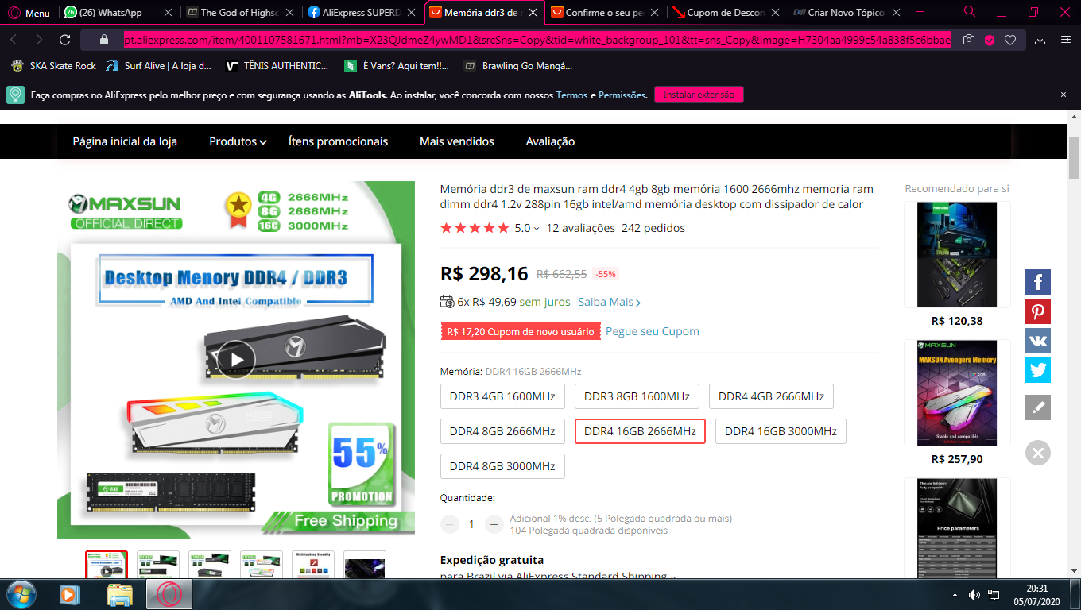The height and width of the screenshot is (610, 1081).
Task: Choose the DDR4 16GB 3000MHz variant
Action: point(781,431)
